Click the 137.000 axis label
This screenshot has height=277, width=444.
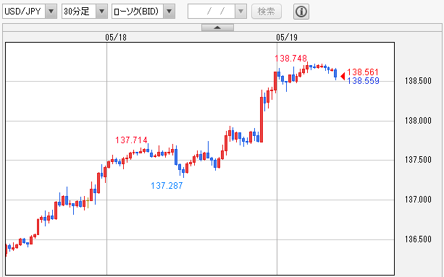tap(418, 200)
